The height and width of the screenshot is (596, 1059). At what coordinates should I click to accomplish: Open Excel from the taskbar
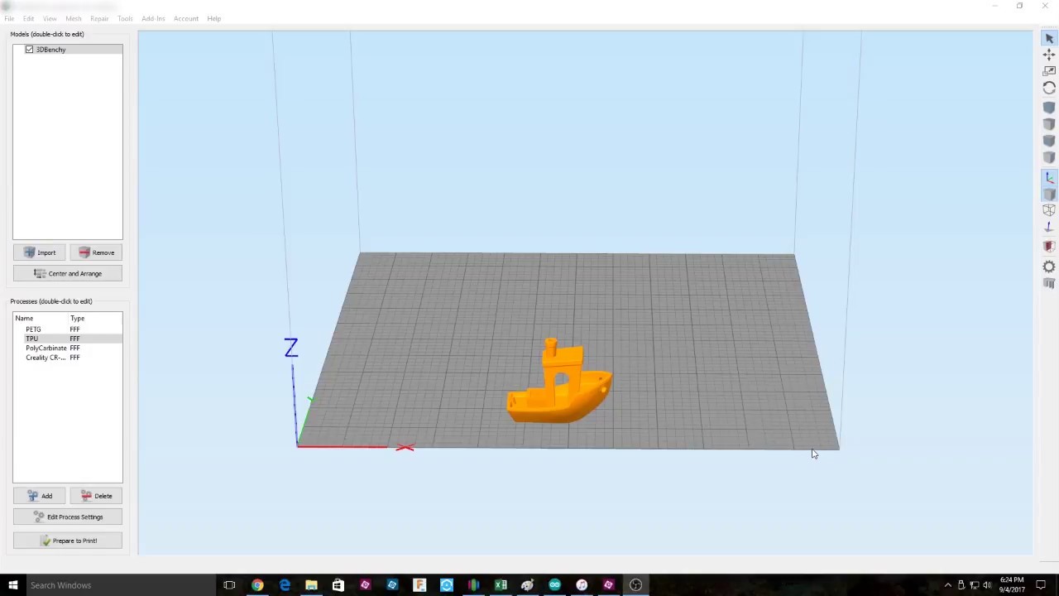pos(501,585)
